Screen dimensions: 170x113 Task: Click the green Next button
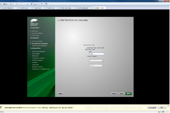(x=128, y=94)
